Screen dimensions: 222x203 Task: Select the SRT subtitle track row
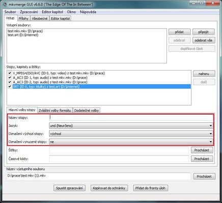[x=102, y=87]
